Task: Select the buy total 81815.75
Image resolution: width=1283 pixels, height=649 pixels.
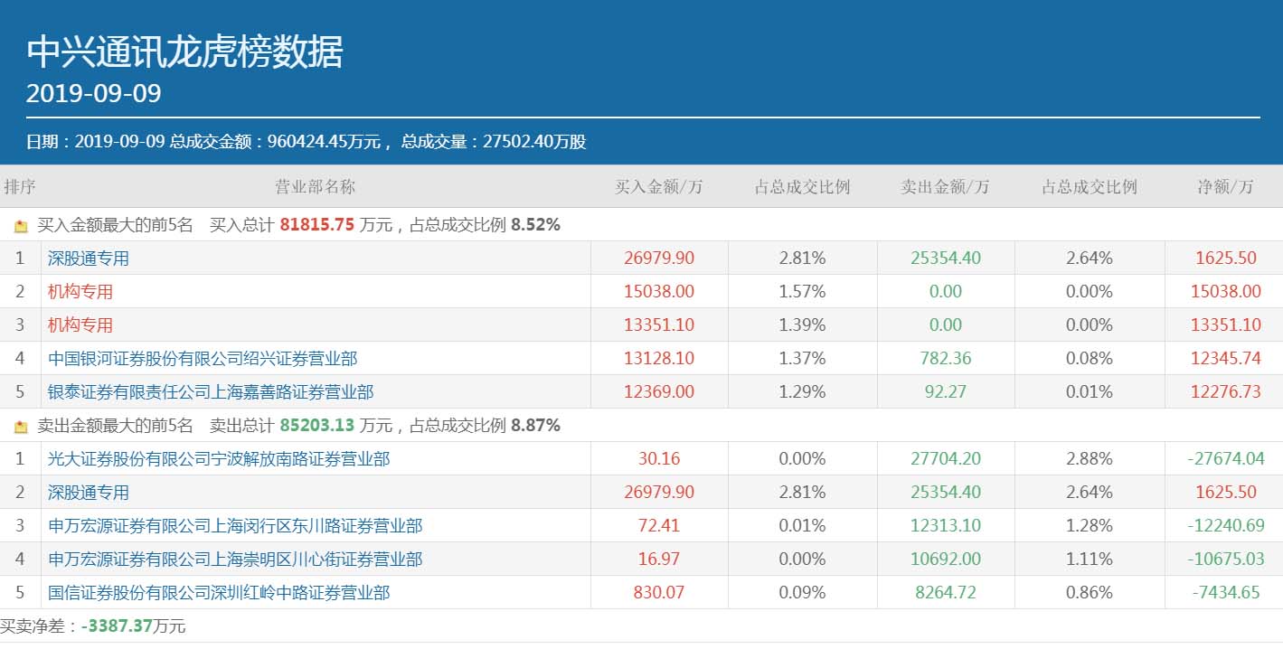Action: (x=316, y=225)
